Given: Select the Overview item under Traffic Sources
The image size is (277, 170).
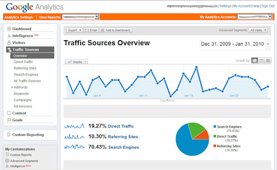Looking at the screenshot, I should point(32,56).
